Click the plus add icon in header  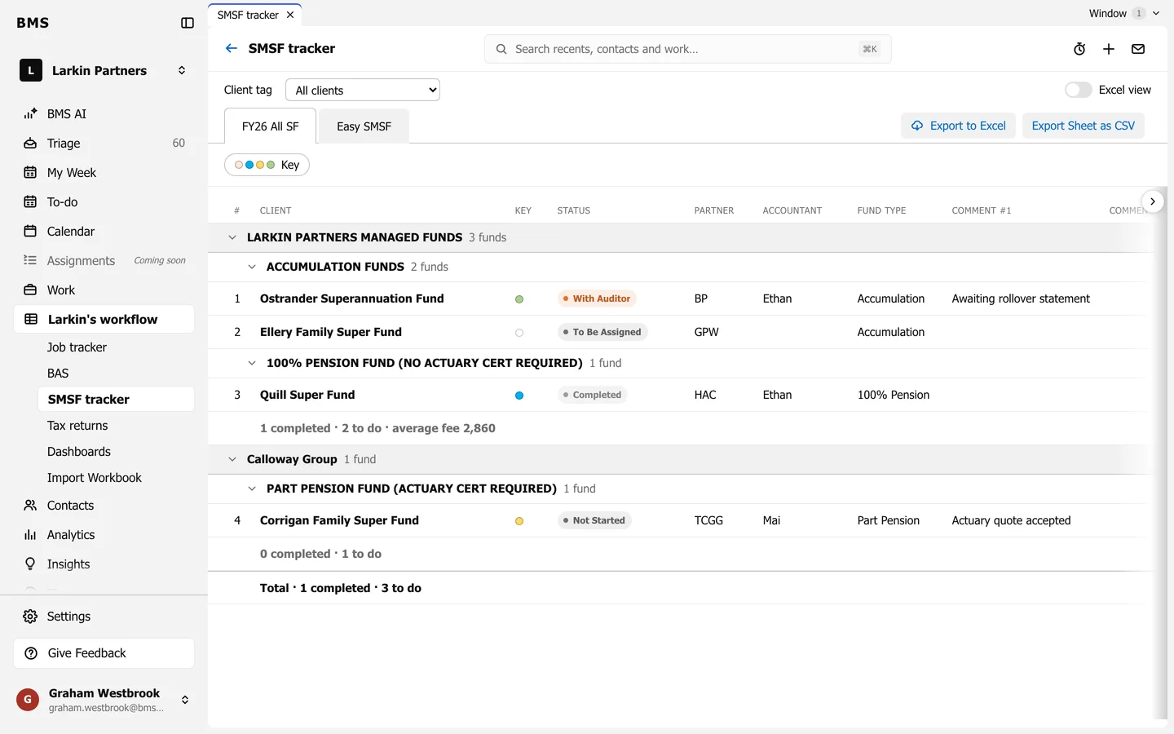click(1109, 49)
